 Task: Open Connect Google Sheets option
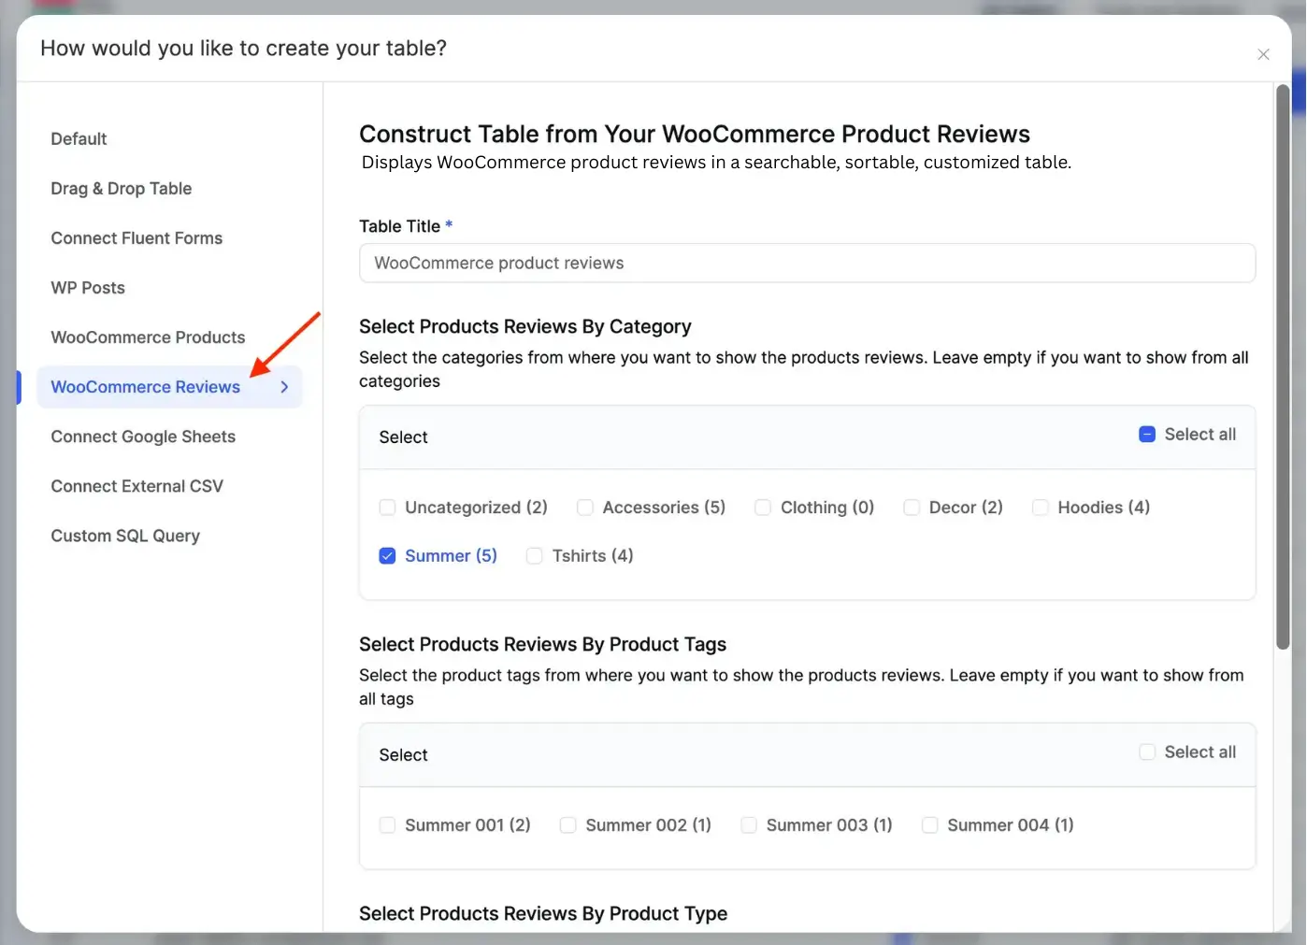pos(143,437)
